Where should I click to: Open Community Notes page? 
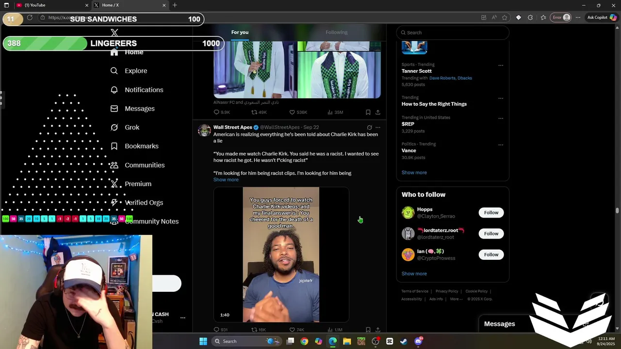coord(144,221)
